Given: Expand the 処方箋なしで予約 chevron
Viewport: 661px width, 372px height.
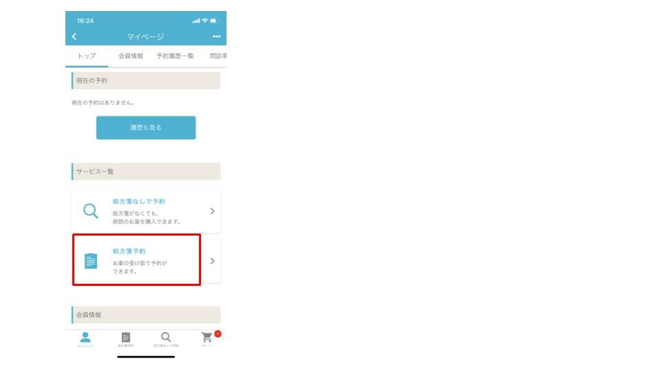Looking at the screenshot, I should [x=212, y=211].
